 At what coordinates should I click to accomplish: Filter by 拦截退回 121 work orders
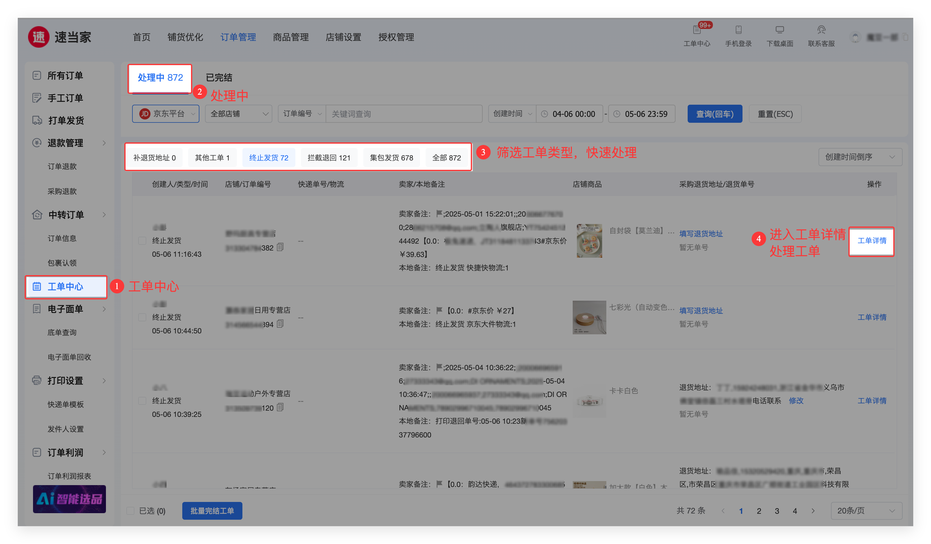click(x=329, y=158)
